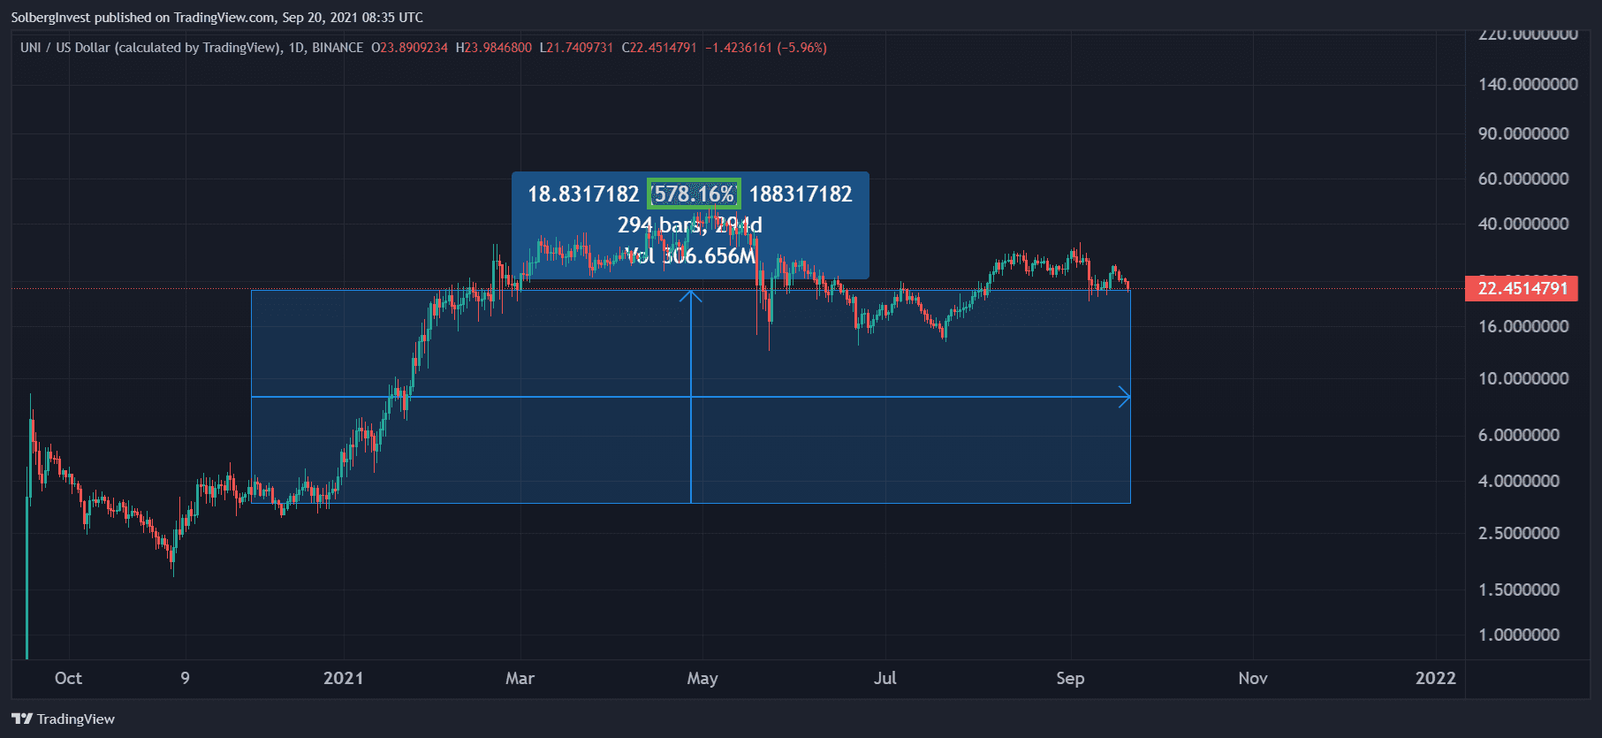The width and height of the screenshot is (1602, 738).
Task: Click the 1.0000000 price axis label
Action: point(1519,635)
